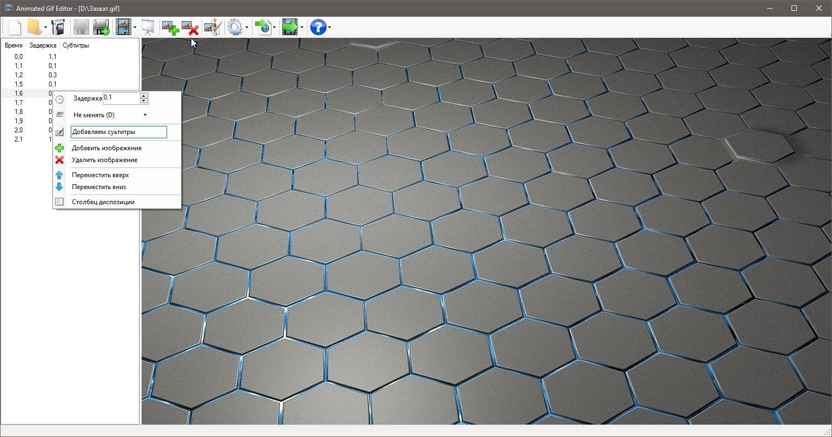This screenshot has height=437, width=832.
Task: Click the GIF preview hexagon image
Action: tap(486, 231)
